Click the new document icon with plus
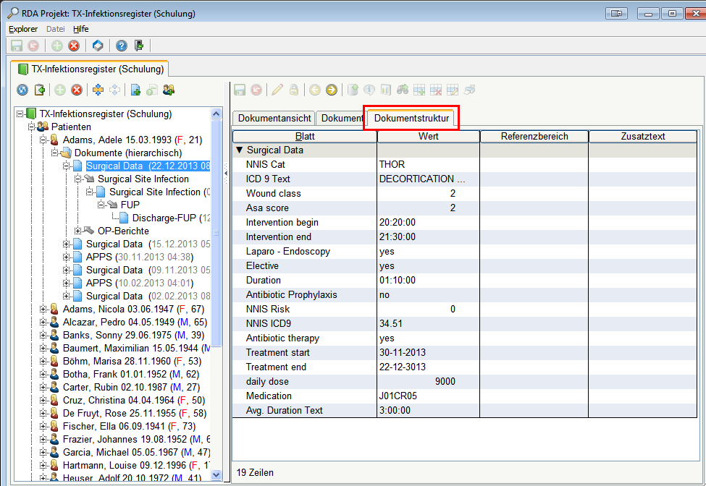 click(x=135, y=90)
